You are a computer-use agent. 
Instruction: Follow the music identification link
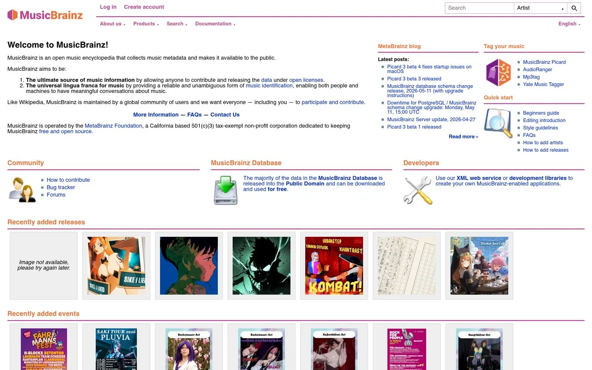tap(269, 86)
